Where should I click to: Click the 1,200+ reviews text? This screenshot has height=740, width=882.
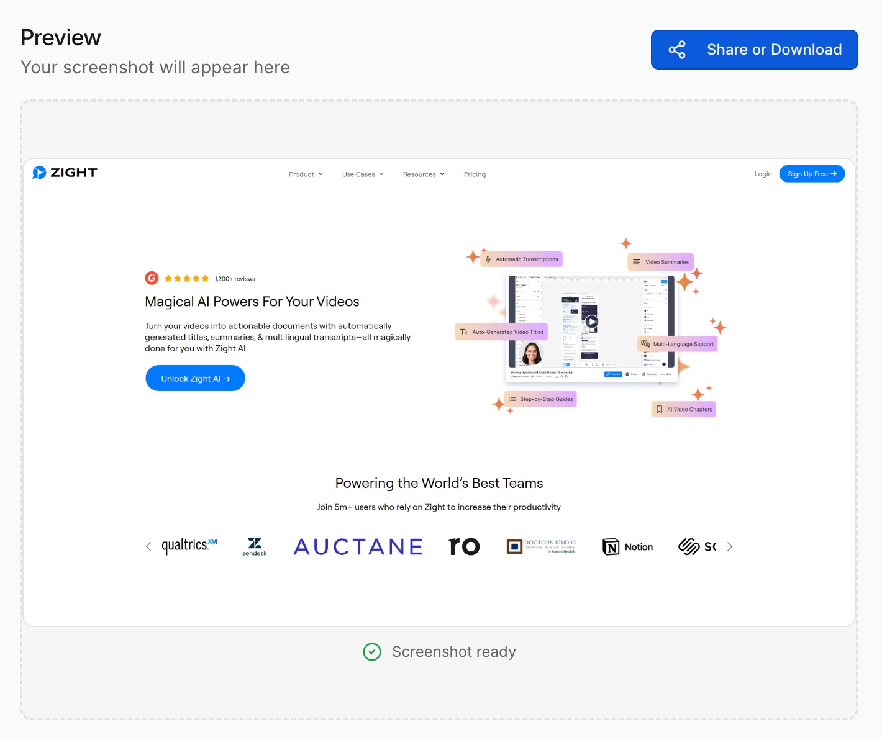(235, 278)
